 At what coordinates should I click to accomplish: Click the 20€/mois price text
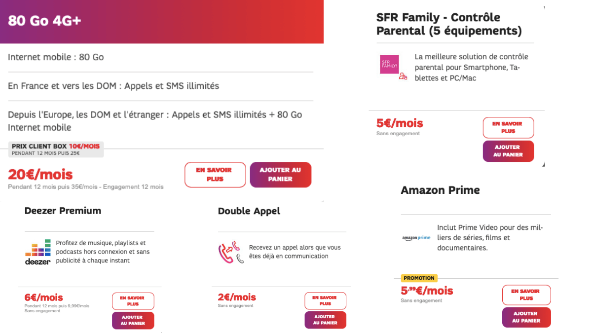[x=40, y=175]
